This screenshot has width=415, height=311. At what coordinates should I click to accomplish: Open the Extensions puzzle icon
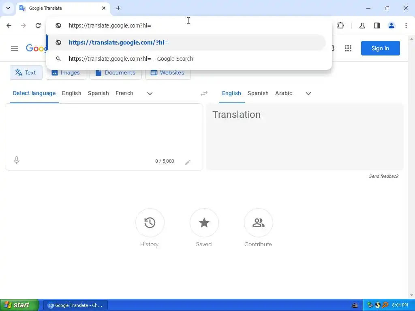[340, 26]
